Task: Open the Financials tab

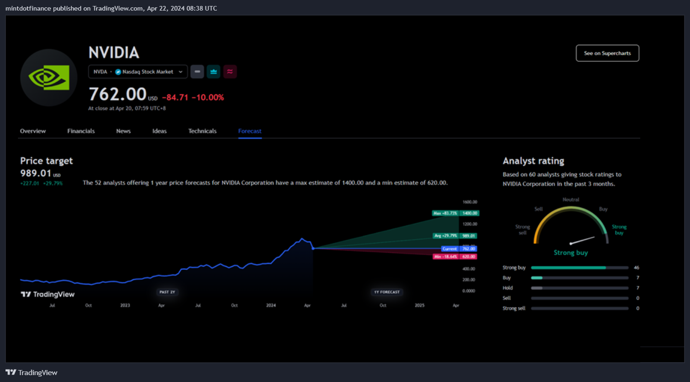Action: click(81, 131)
